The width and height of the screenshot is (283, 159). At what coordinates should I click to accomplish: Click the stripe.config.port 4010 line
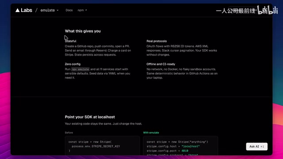[x=168, y=151]
